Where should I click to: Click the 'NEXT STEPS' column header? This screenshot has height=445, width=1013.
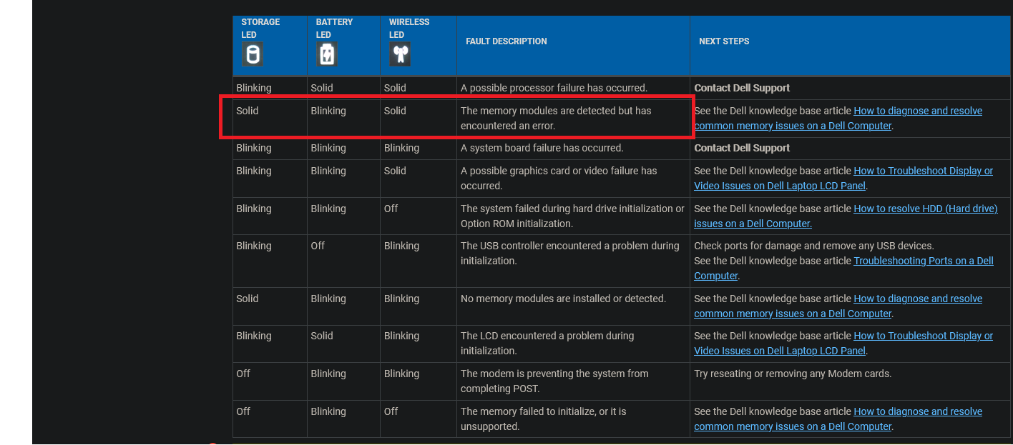(724, 41)
